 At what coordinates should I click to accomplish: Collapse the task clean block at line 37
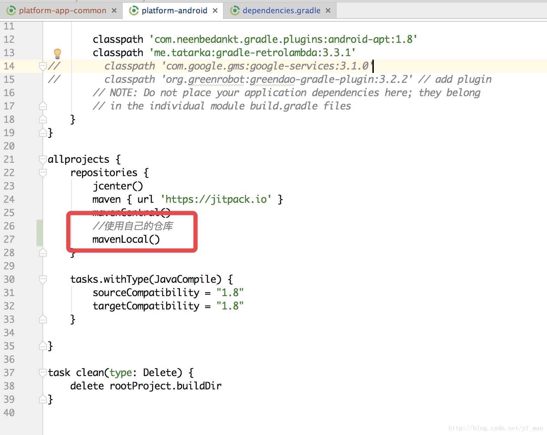tap(43, 373)
